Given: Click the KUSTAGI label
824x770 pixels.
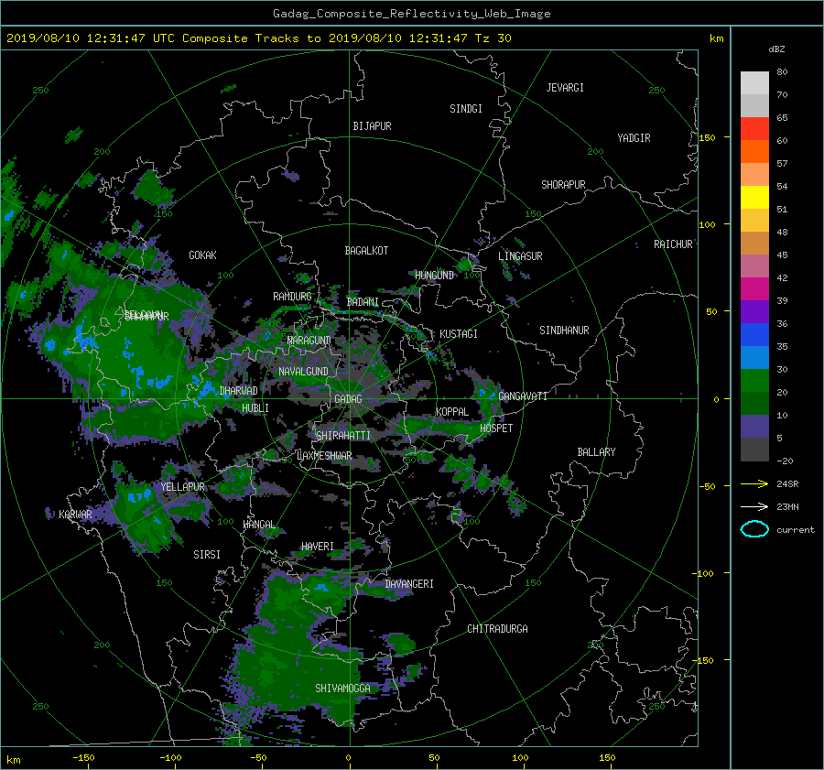Looking at the screenshot, I should tap(459, 334).
